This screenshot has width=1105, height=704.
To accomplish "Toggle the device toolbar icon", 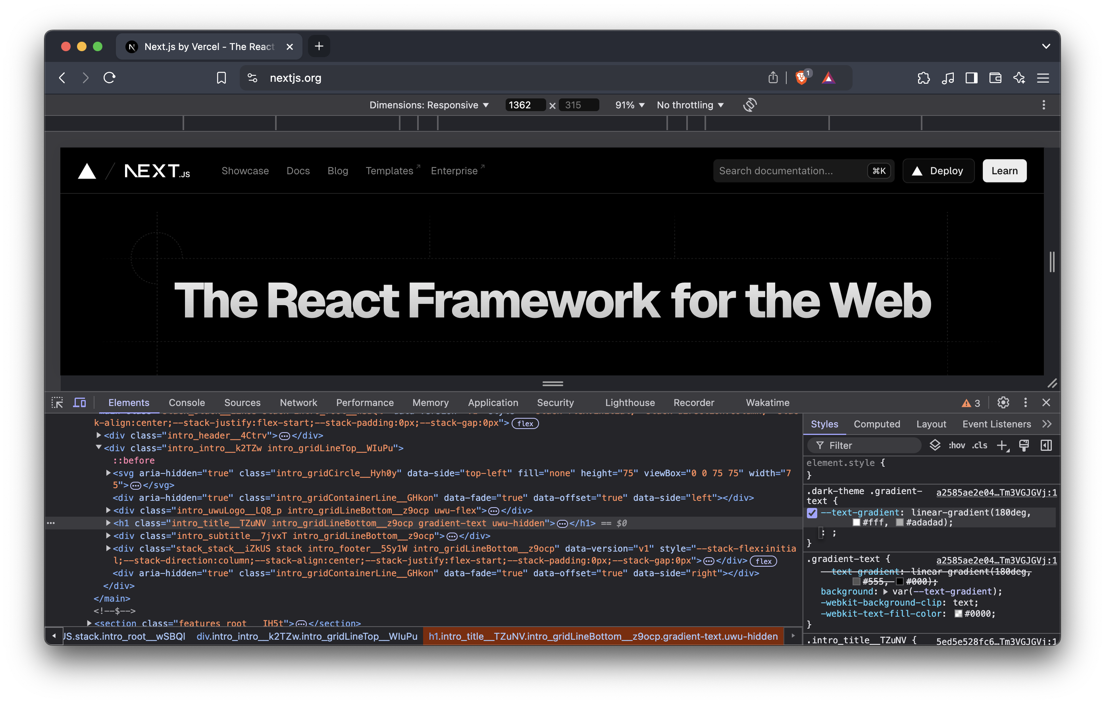I will [x=79, y=402].
